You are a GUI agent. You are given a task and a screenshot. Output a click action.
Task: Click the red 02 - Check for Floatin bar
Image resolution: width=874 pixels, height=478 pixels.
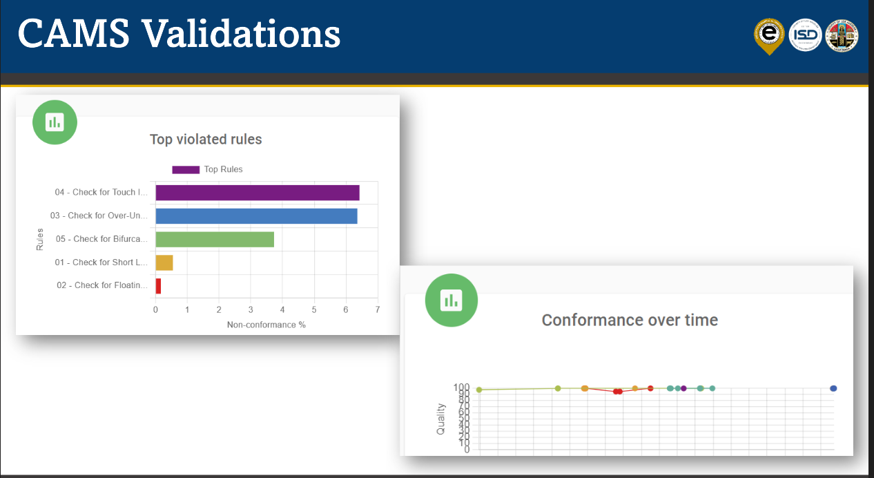(x=158, y=285)
